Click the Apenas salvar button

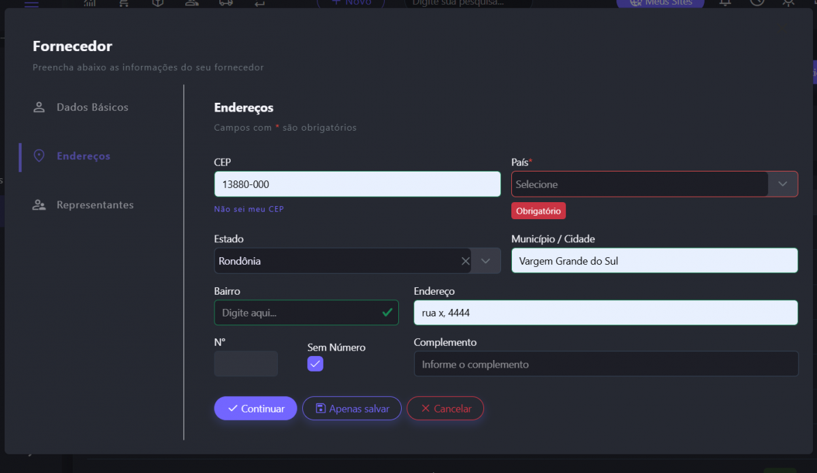click(x=352, y=408)
